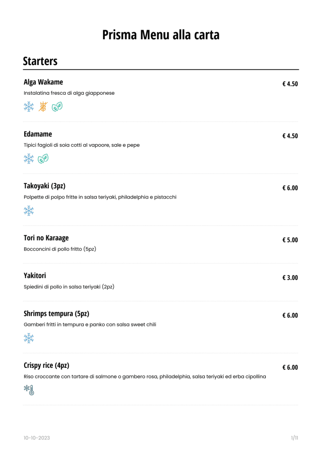322x456 pixels.
Task: Click the Starters section heading
Action: [x=40, y=61]
